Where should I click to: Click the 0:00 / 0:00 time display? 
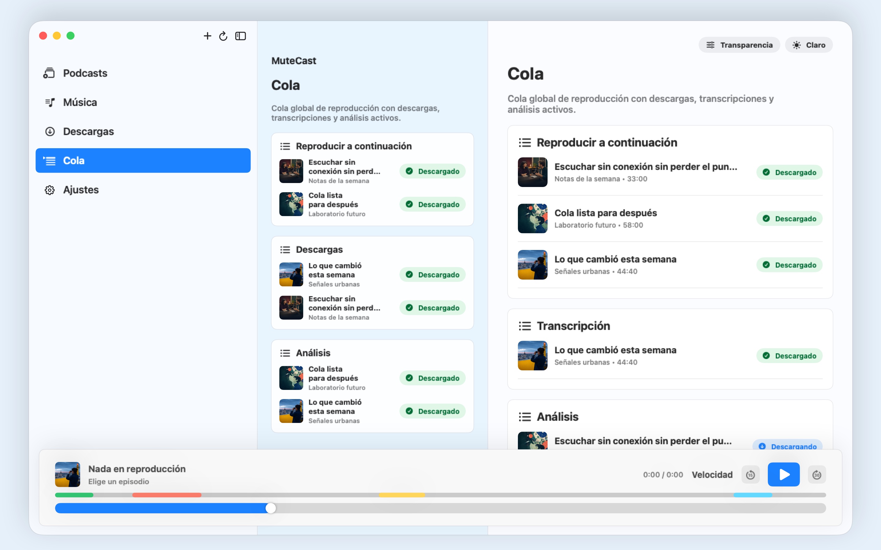pyautogui.click(x=663, y=474)
